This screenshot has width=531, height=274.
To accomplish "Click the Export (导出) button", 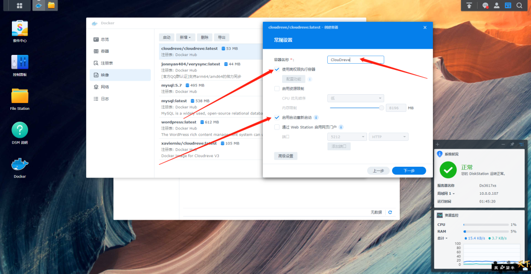I will 221,37.
